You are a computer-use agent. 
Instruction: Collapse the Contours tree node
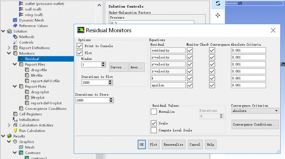pyautogui.click(x=15, y=153)
